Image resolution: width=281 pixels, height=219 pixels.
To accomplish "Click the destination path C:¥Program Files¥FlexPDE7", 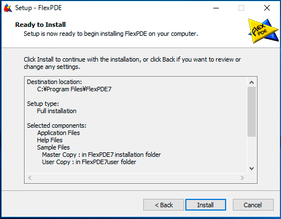I will click(x=74, y=89).
